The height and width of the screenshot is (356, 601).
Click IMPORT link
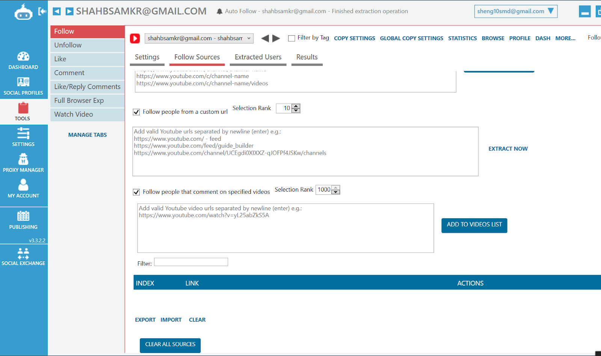click(171, 320)
